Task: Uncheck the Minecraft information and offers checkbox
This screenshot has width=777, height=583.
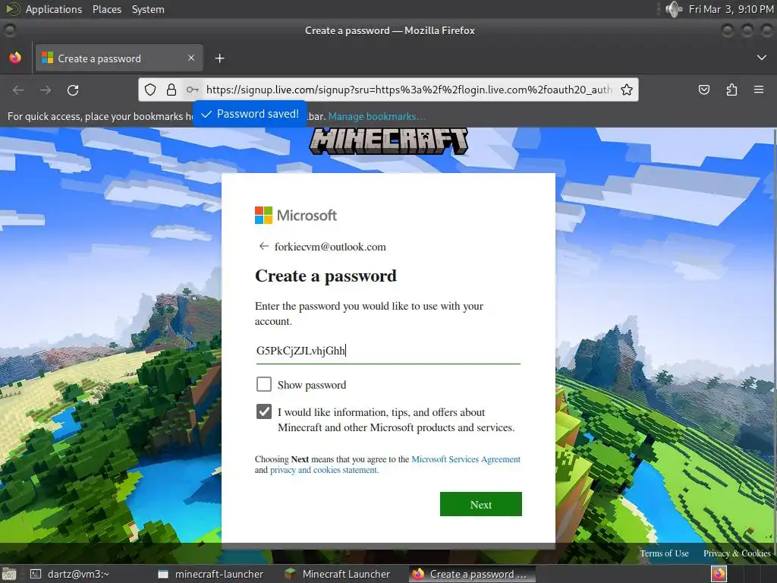Action: (263, 411)
